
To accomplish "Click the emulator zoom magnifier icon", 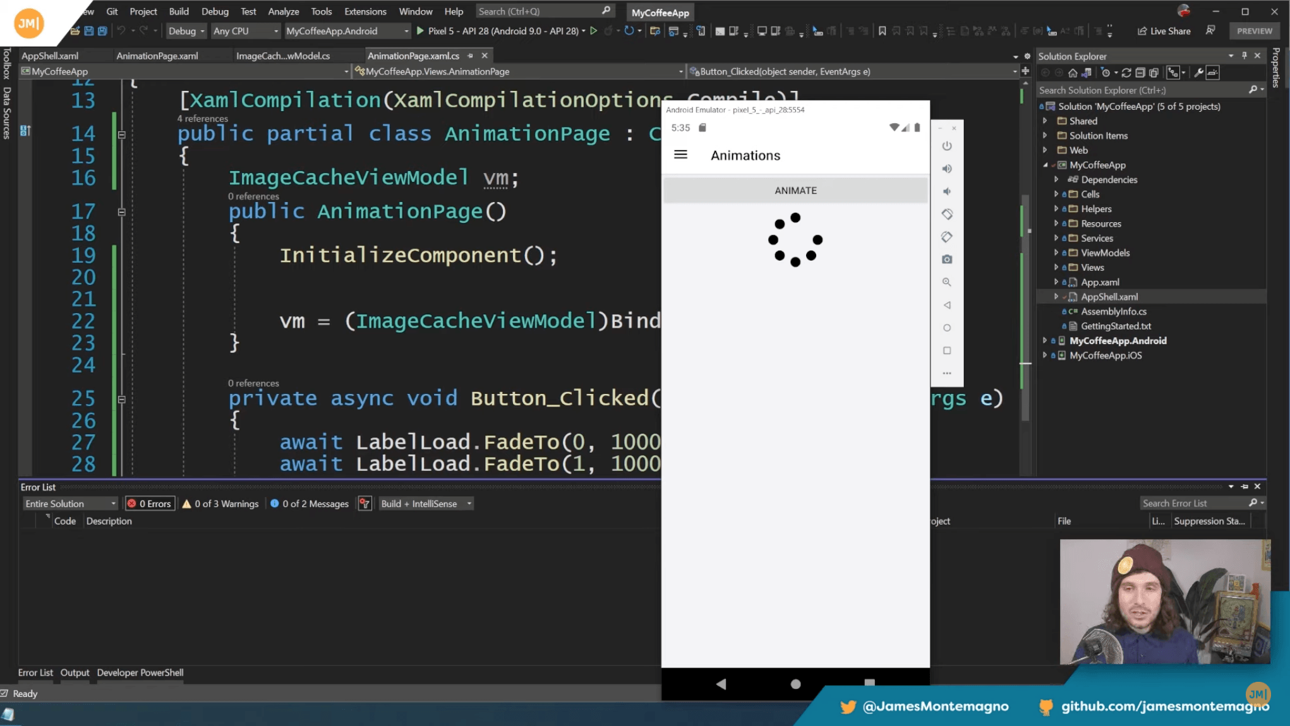I will coord(947,282).
